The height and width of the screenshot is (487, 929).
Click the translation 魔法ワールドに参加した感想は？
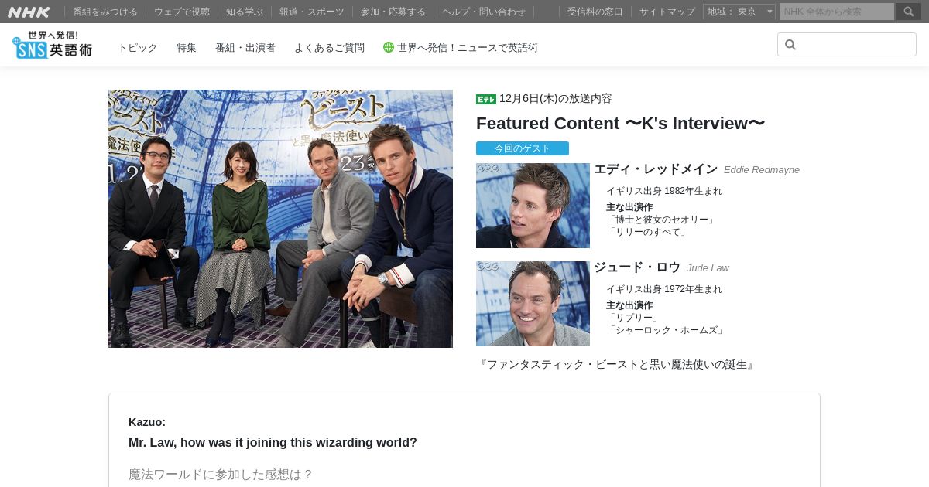coord(221,475)
